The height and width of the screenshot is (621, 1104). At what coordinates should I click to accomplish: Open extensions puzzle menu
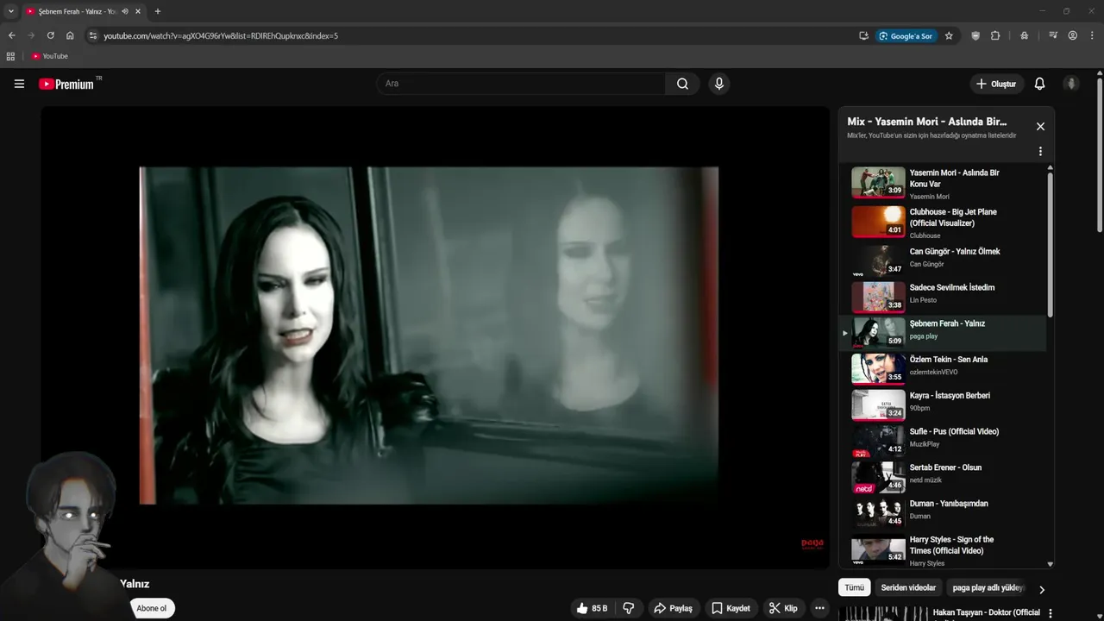[x=995, y=35]
